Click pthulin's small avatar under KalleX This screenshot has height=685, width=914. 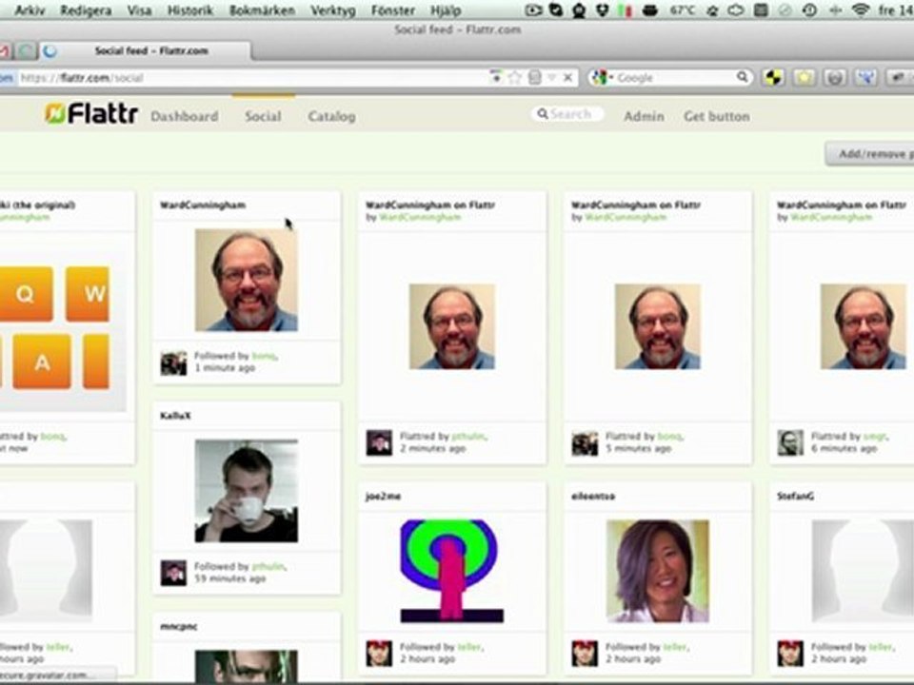click(x=173, y=573)
